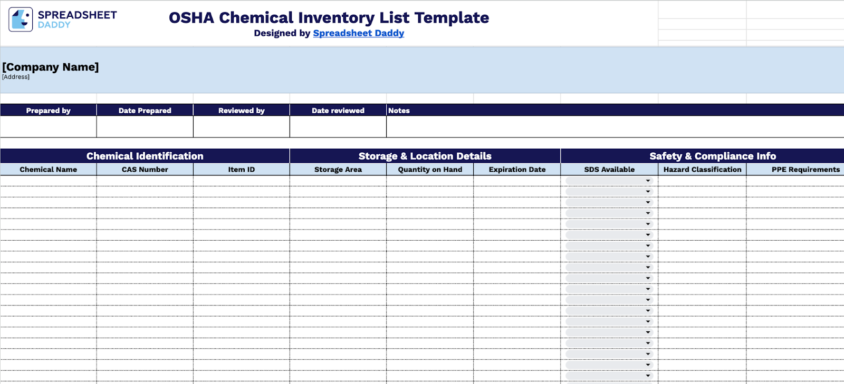Screen dimensions: 844x384
Task: Select the empty cell below Prepared by
Action: tap(48, 126)
